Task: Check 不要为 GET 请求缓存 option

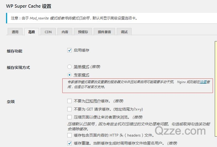Action: coord(69,109)
